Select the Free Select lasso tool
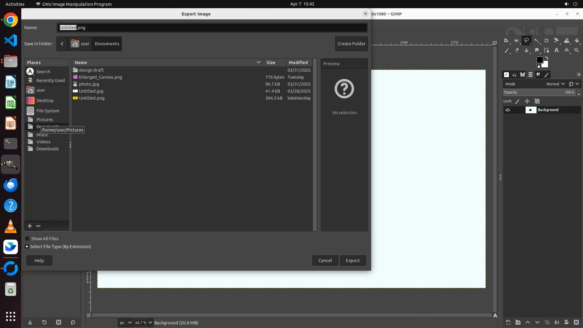 point(527,40)
